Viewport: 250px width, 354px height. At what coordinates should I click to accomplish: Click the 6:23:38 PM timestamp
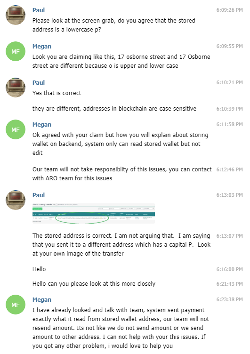pos(229,299)
